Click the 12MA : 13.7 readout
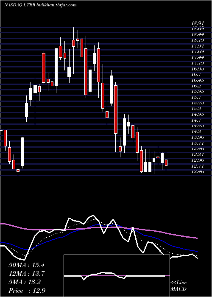The width and height of the screenshot is (212, 297). click(26, 274)
